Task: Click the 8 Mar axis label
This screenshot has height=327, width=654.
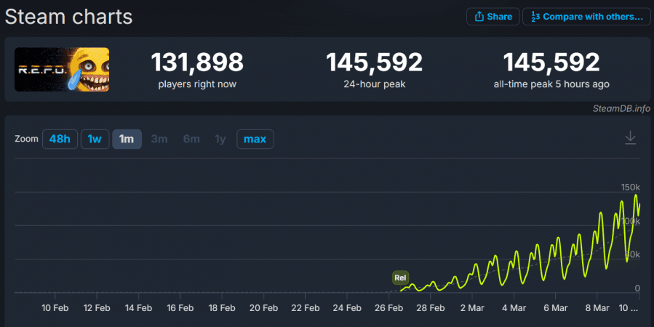Action: tap(597, 308)
